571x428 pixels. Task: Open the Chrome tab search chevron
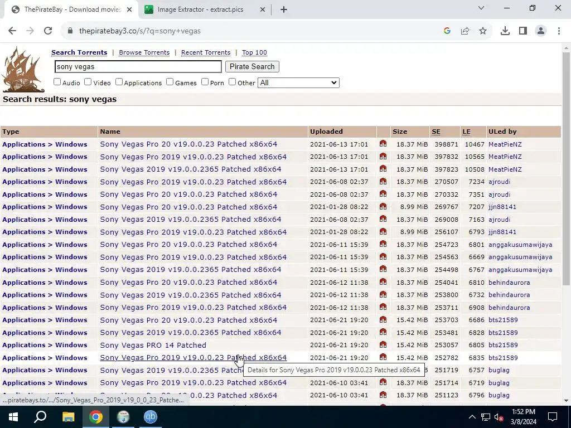[x=481, y=8]
